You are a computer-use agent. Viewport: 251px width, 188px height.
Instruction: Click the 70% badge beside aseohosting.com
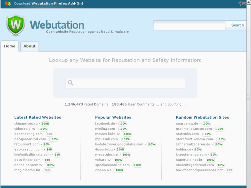tap(49, 134)
